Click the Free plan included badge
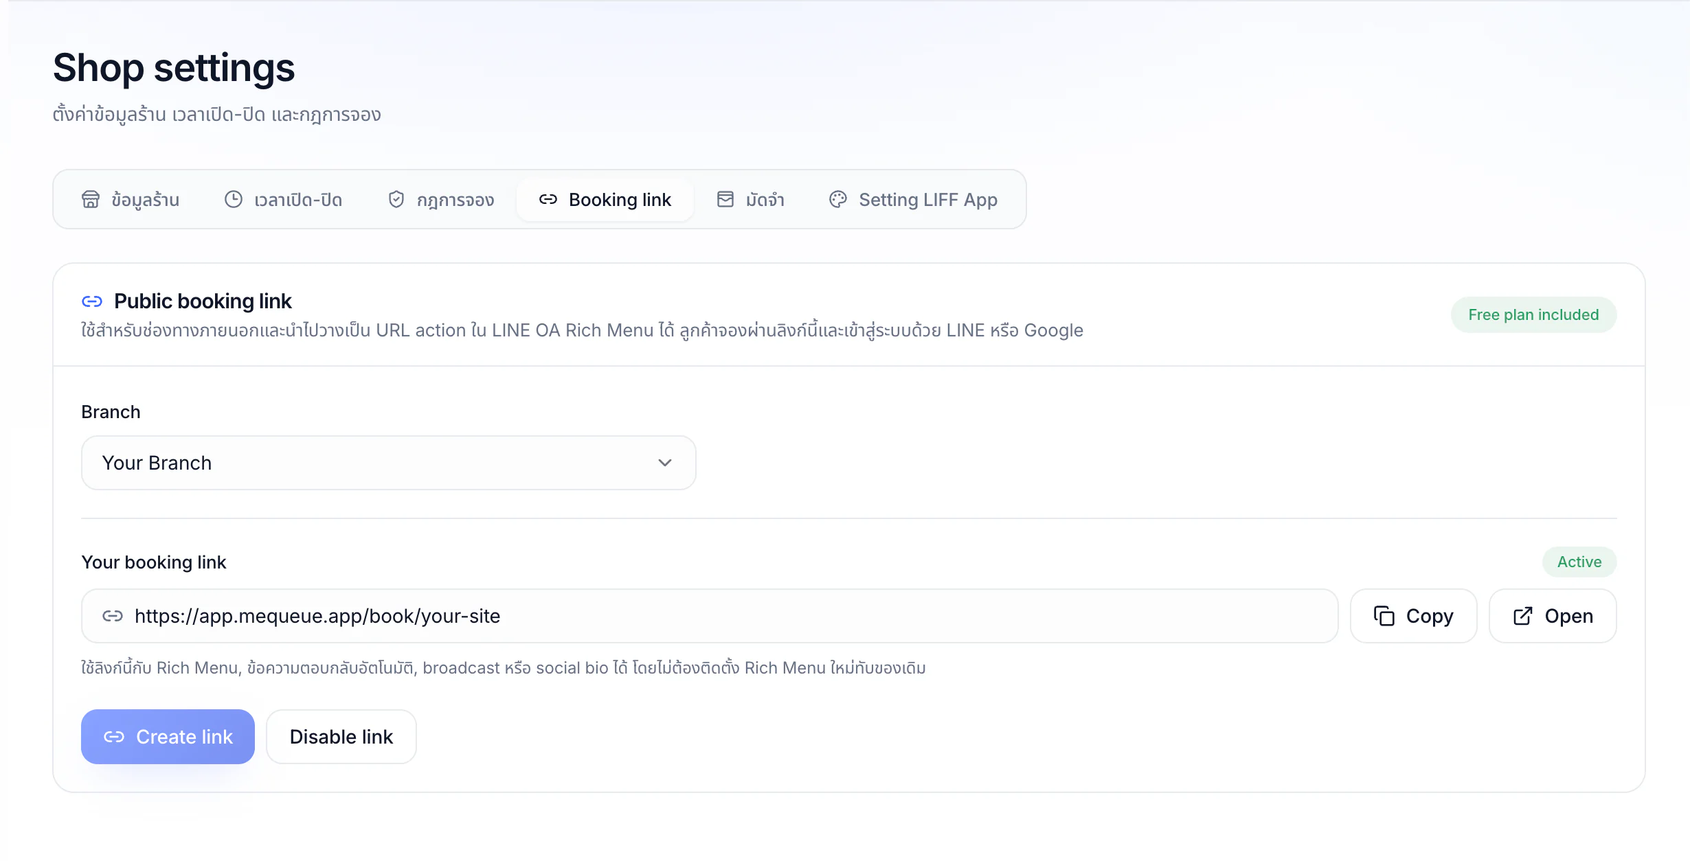The image size is (1690, 861). click(x=1533, y=314)
